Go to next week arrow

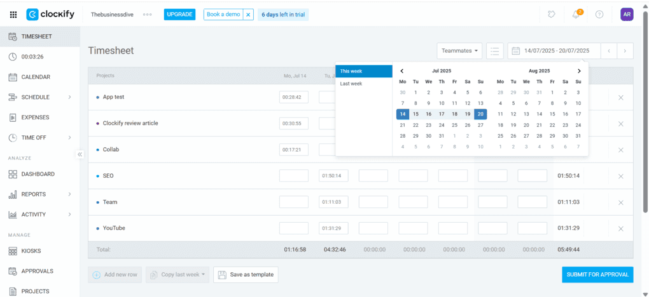tap(625, 51)
